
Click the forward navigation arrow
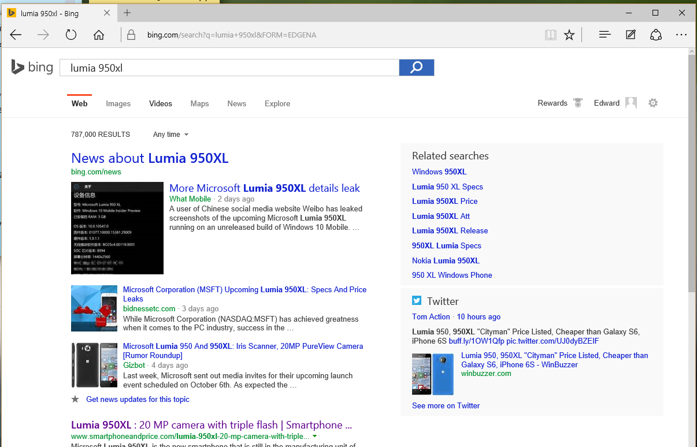click(43, 35)
